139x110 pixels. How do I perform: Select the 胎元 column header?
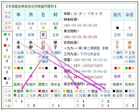[x=117, y=15]
